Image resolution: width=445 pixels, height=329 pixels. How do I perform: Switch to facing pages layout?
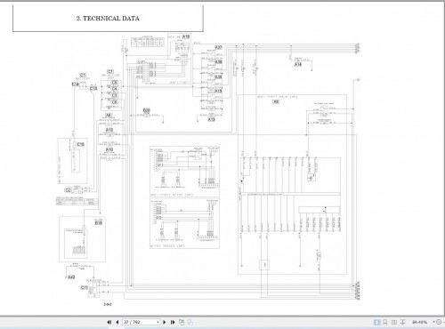coord(394,322)
